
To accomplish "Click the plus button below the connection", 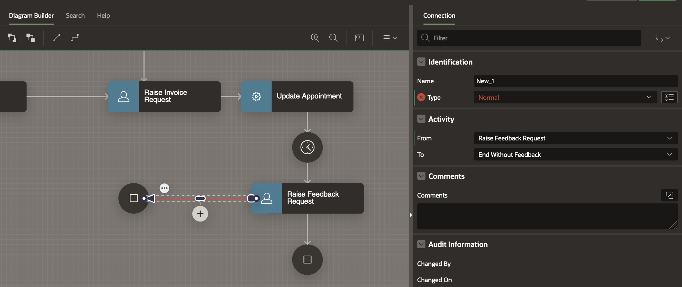I will pos(200,214).
